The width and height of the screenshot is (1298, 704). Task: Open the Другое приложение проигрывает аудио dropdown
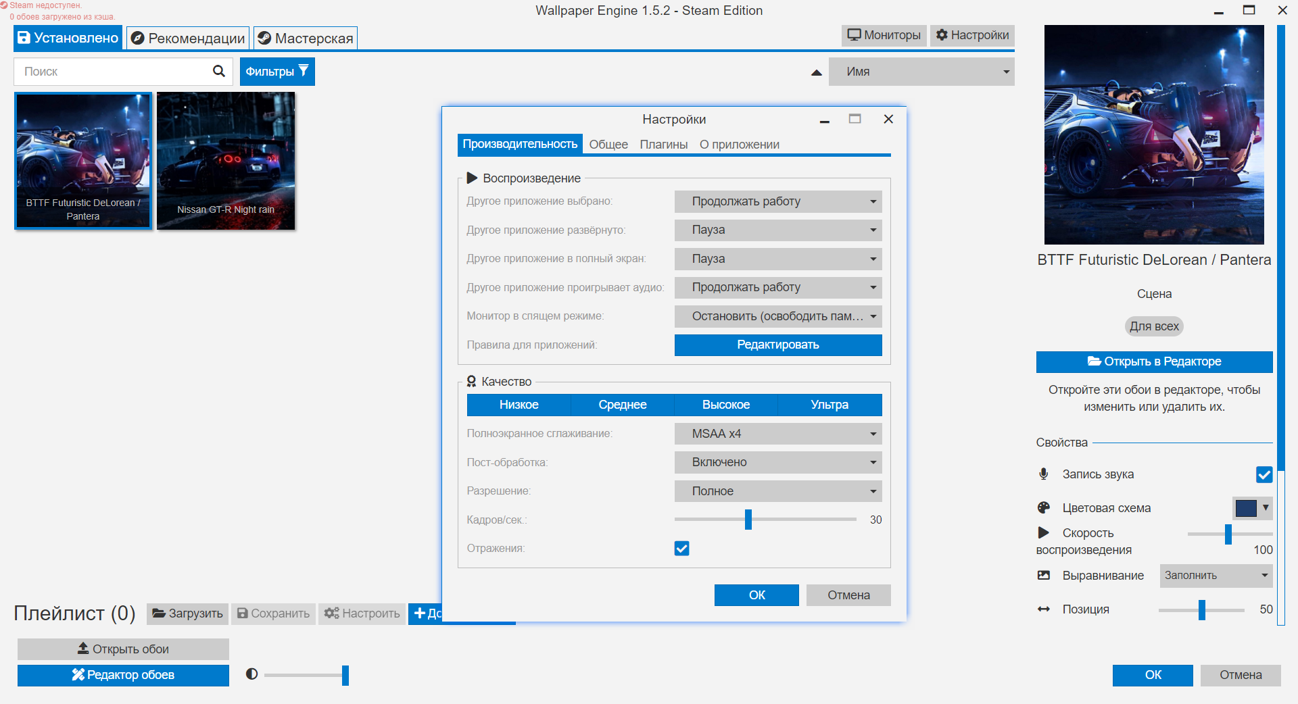[x=778, y=287]
